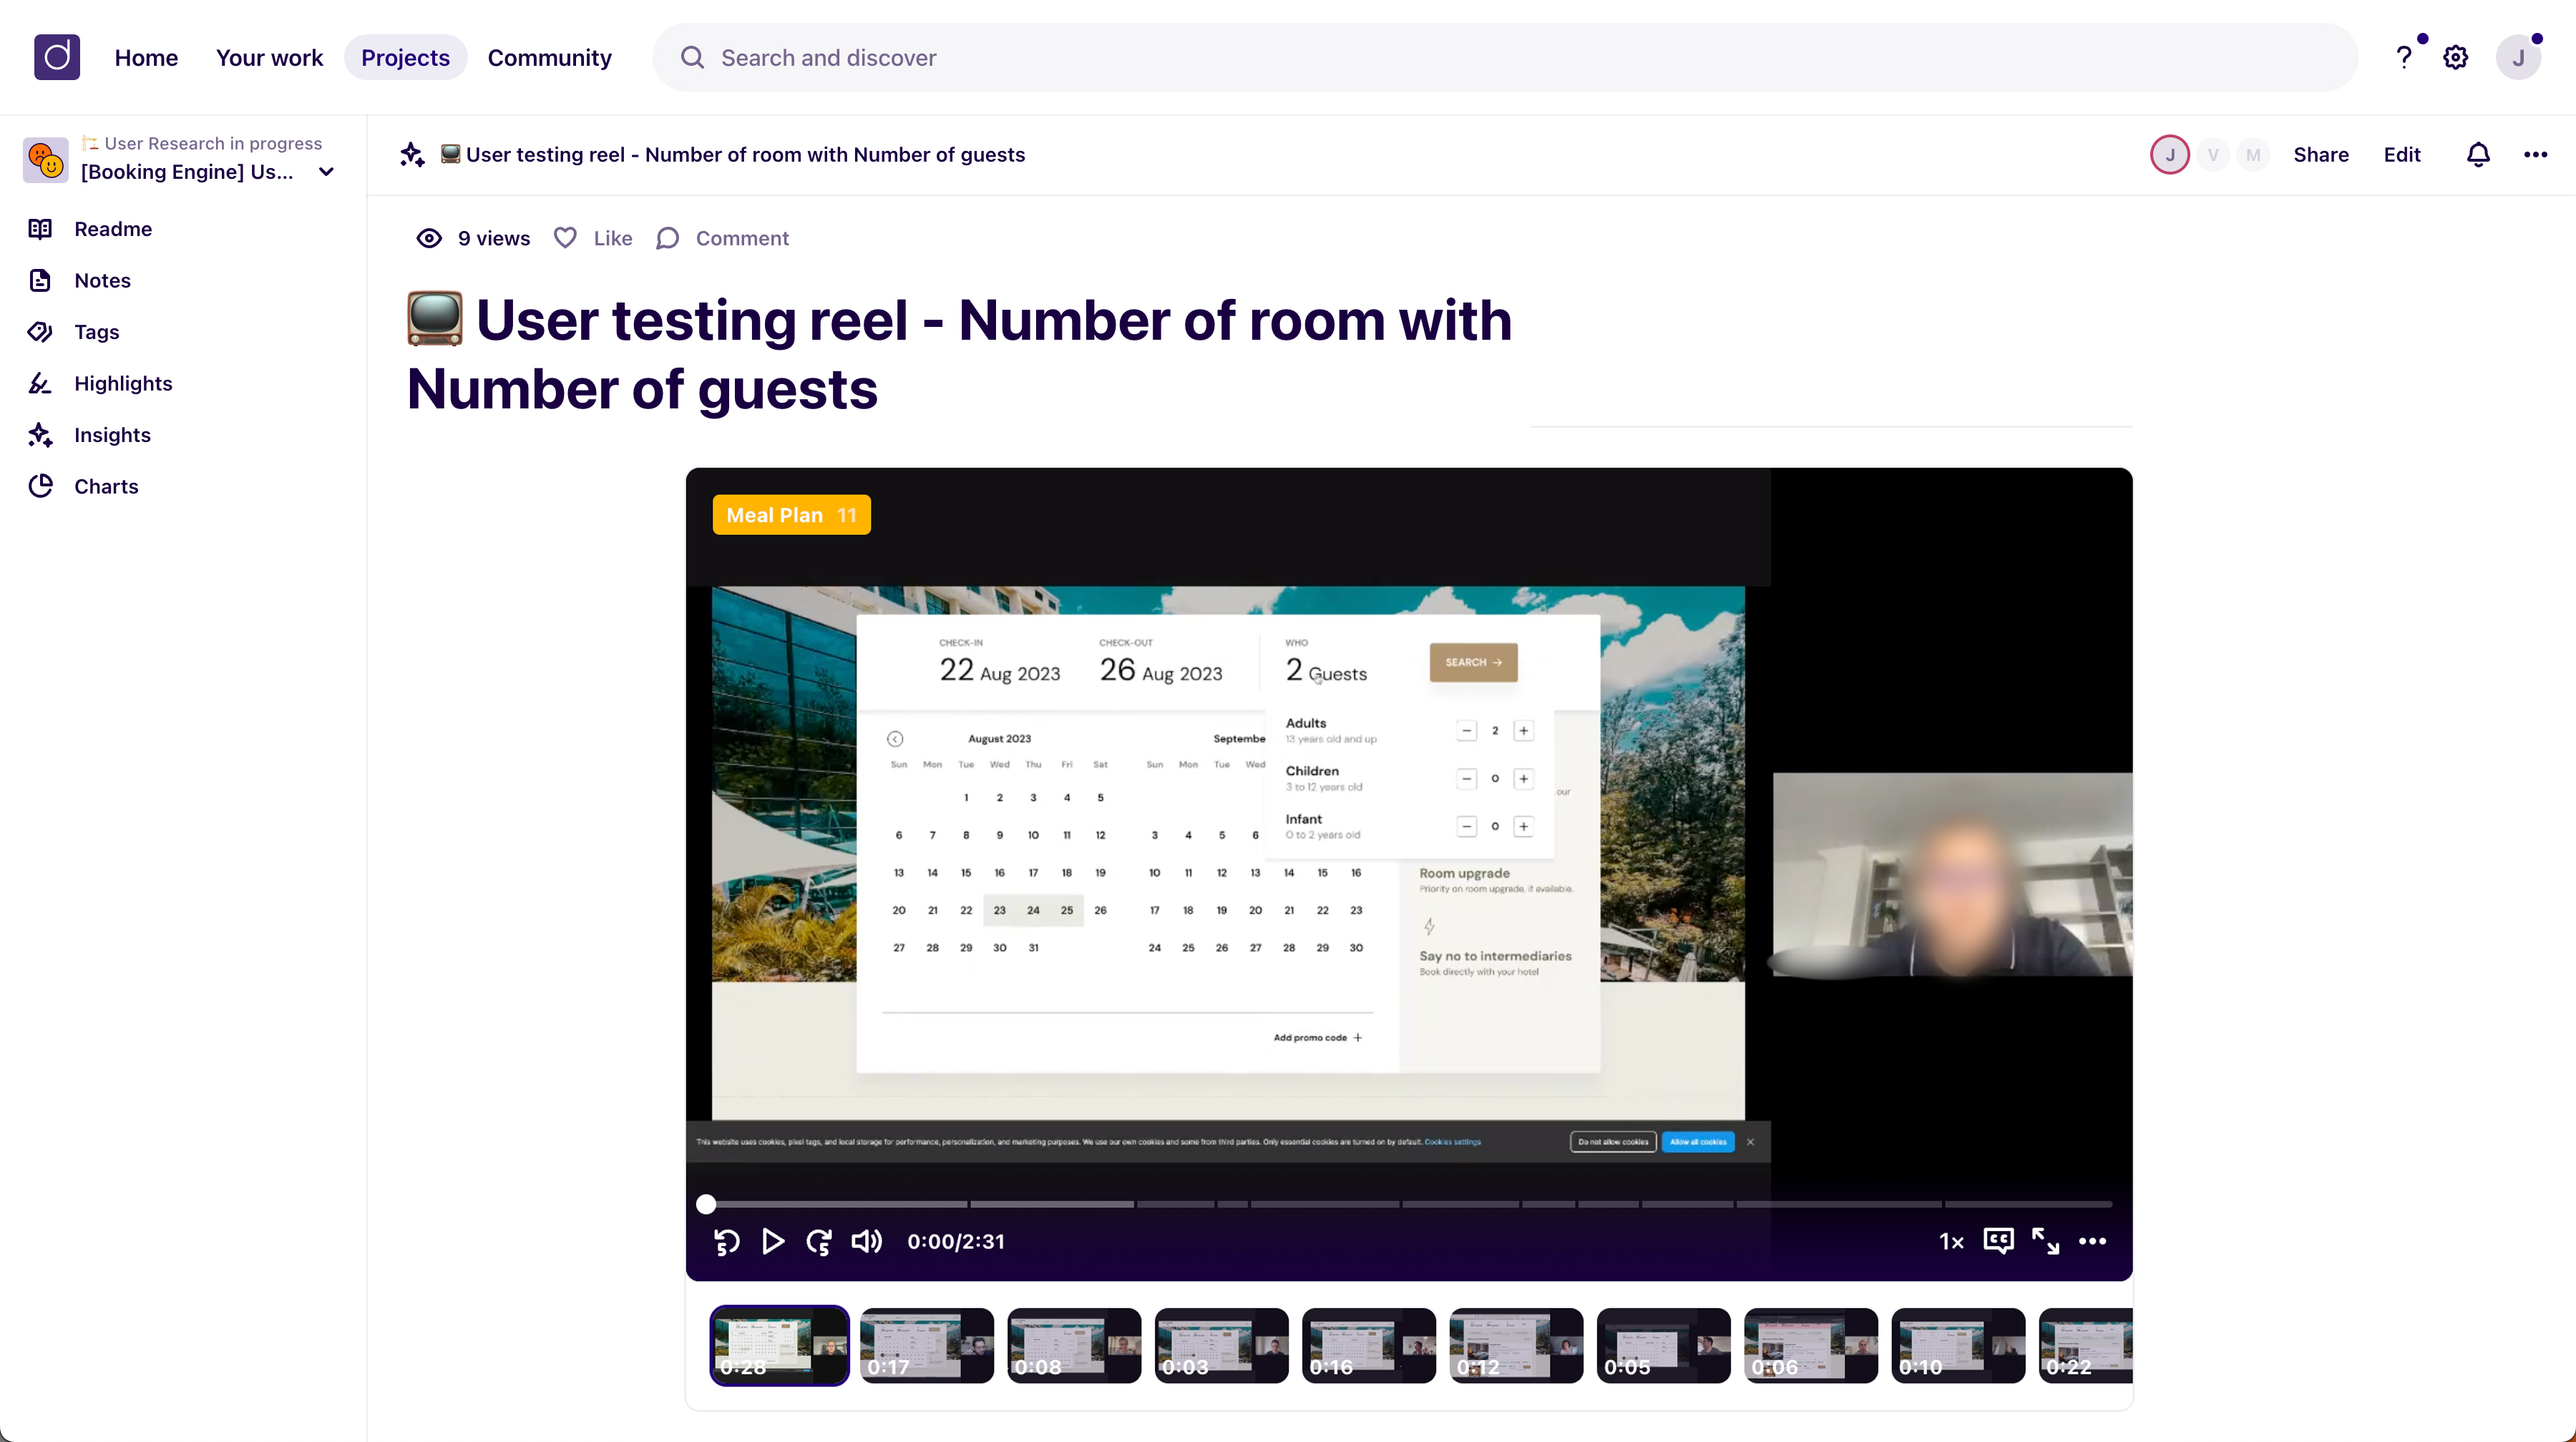Screen dimensions: 2576x1442
Task: Select the 0:17 clip thumbnail
Action: coord(927,1345)
